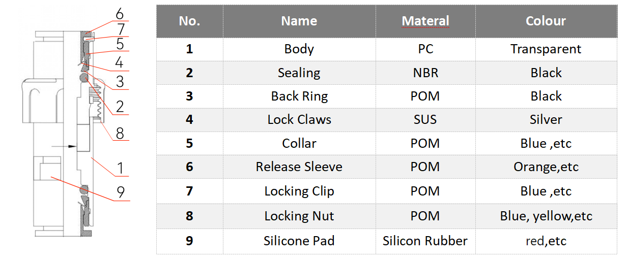Select the "Locking Clip" cell
Screen dimensions: 629x261
[x=299, y=191]
